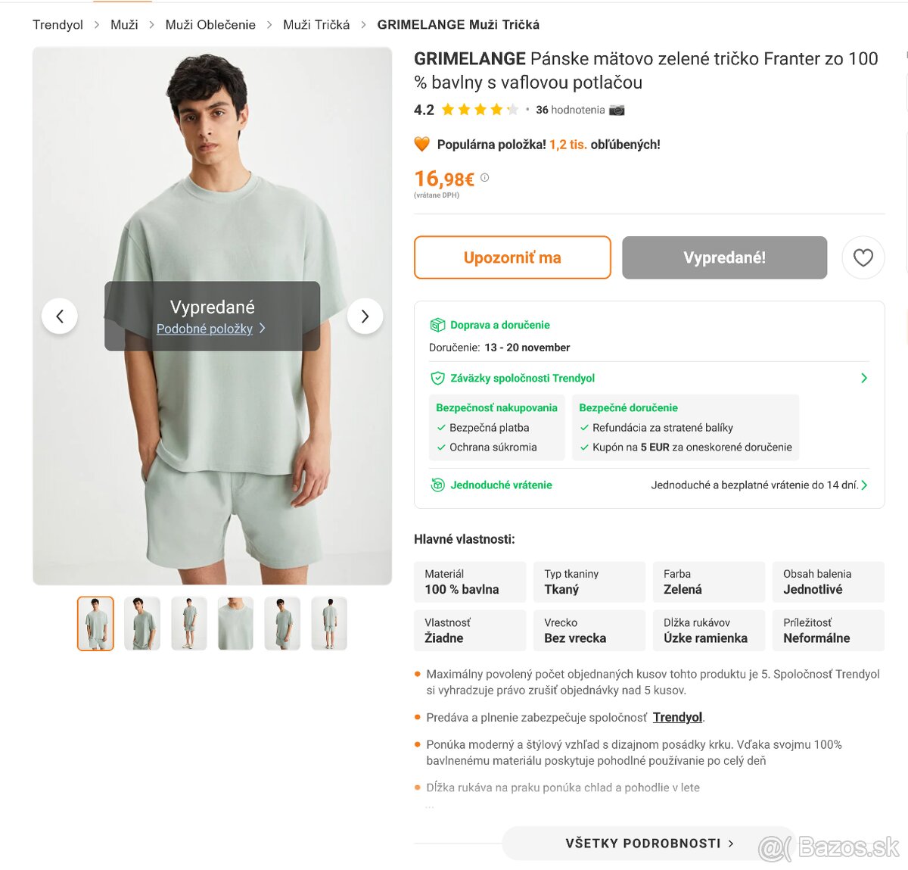Navigate to Muži Tričká breadcrumb
The image size is (908, 870).
(x=316, y=25)
